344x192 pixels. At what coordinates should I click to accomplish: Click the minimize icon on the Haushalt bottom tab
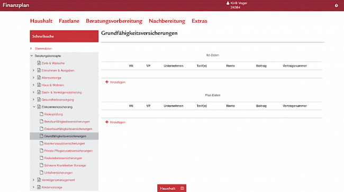(182, 188)
